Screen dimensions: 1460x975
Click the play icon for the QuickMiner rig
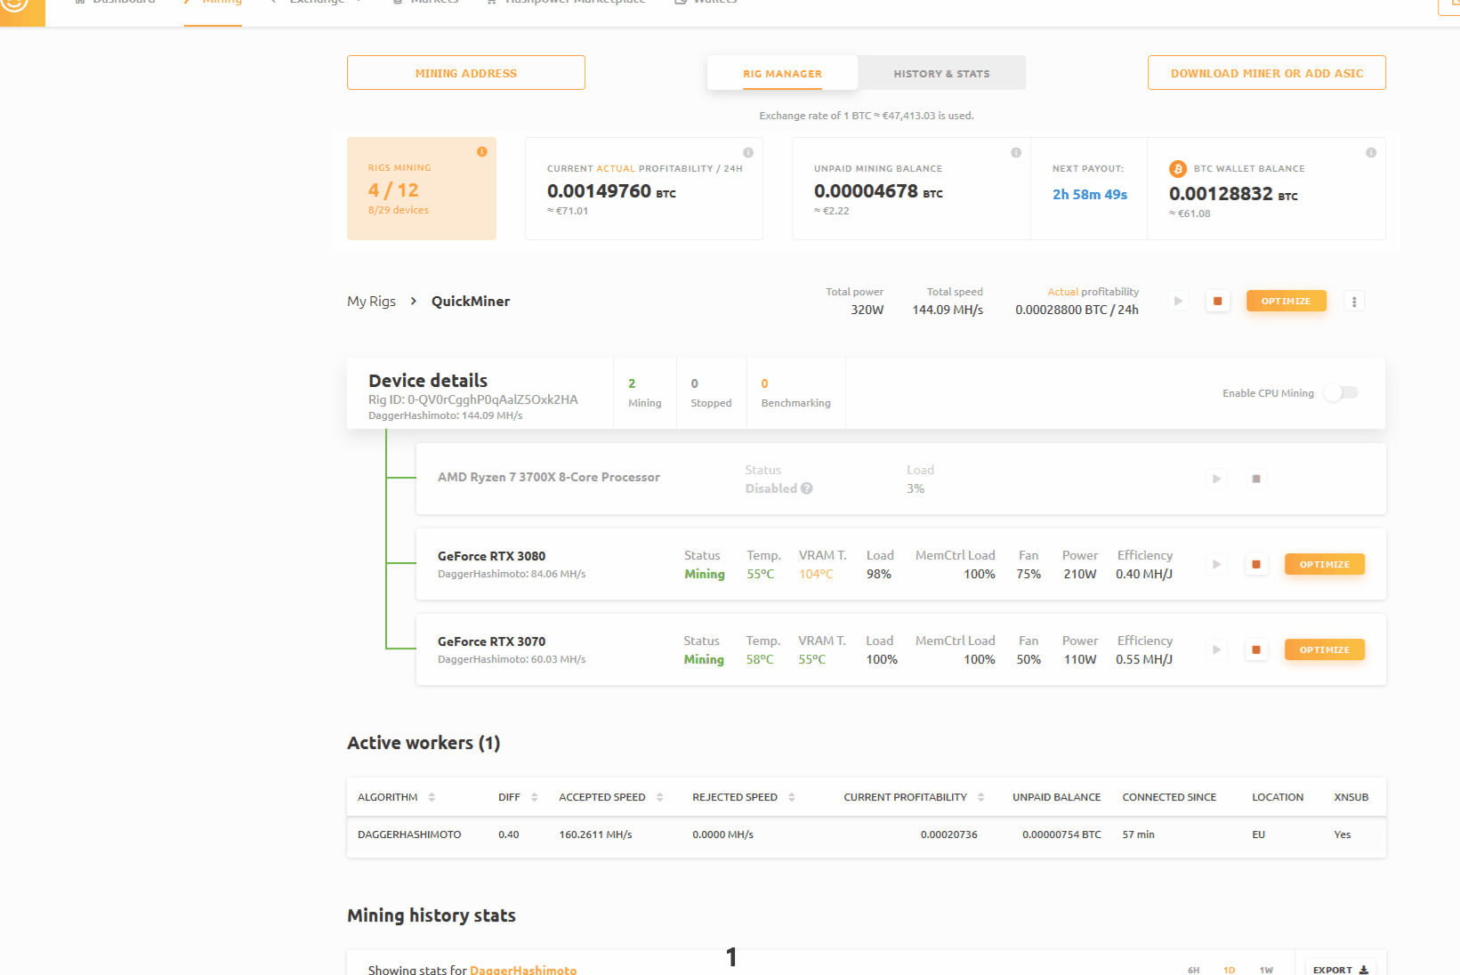(1178, 301)
